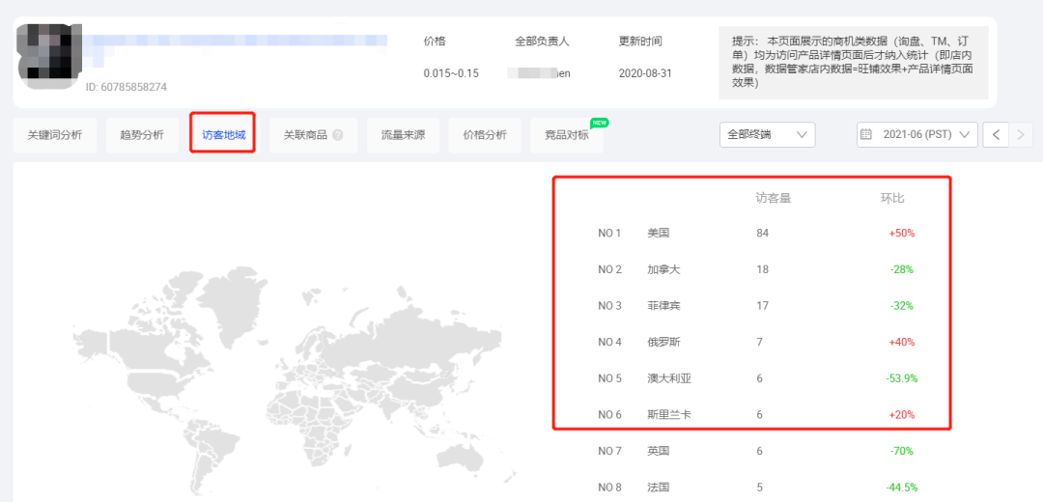Click the 环比 column header
The image size is (1043, 502).
(892, 198)
